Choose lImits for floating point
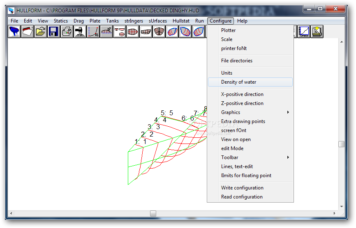 [250, 176]
